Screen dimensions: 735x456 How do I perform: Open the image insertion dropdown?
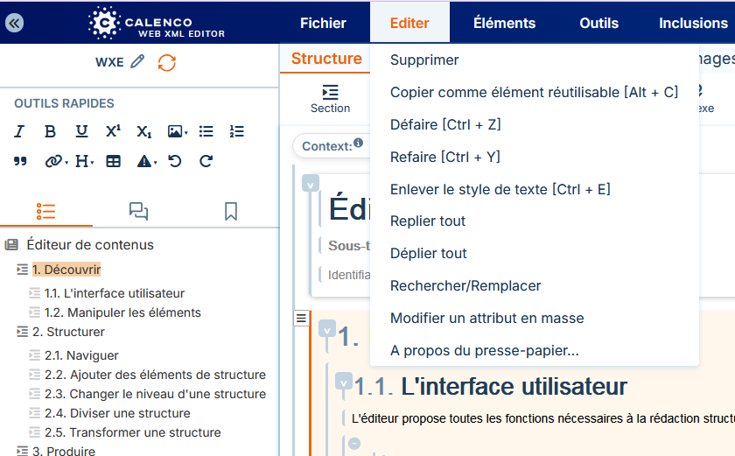pyautogui.click(x=178, y=131)
